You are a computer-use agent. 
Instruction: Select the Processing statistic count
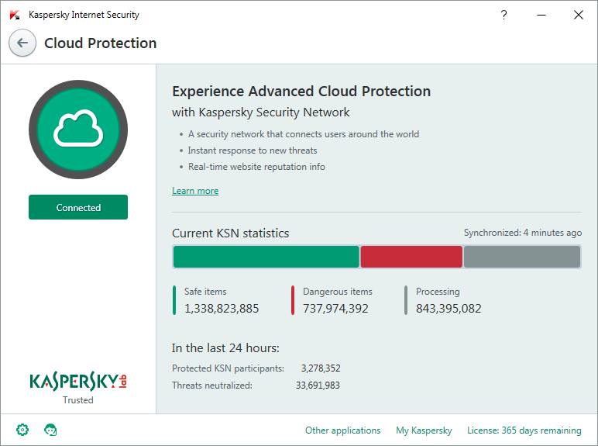[x=448, y=309]
